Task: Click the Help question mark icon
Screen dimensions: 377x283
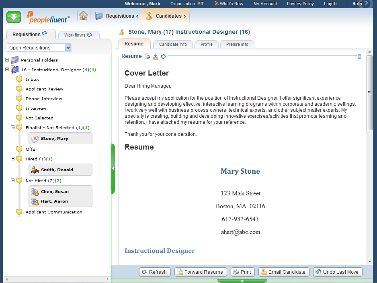Action: (x=365, y=4)
